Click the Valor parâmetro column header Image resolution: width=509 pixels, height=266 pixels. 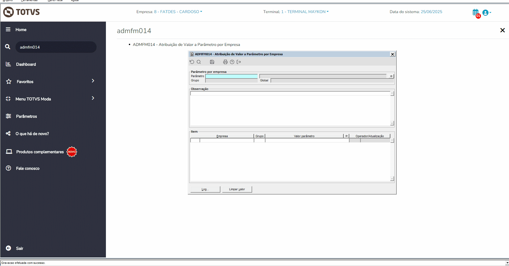click(304, 136)
